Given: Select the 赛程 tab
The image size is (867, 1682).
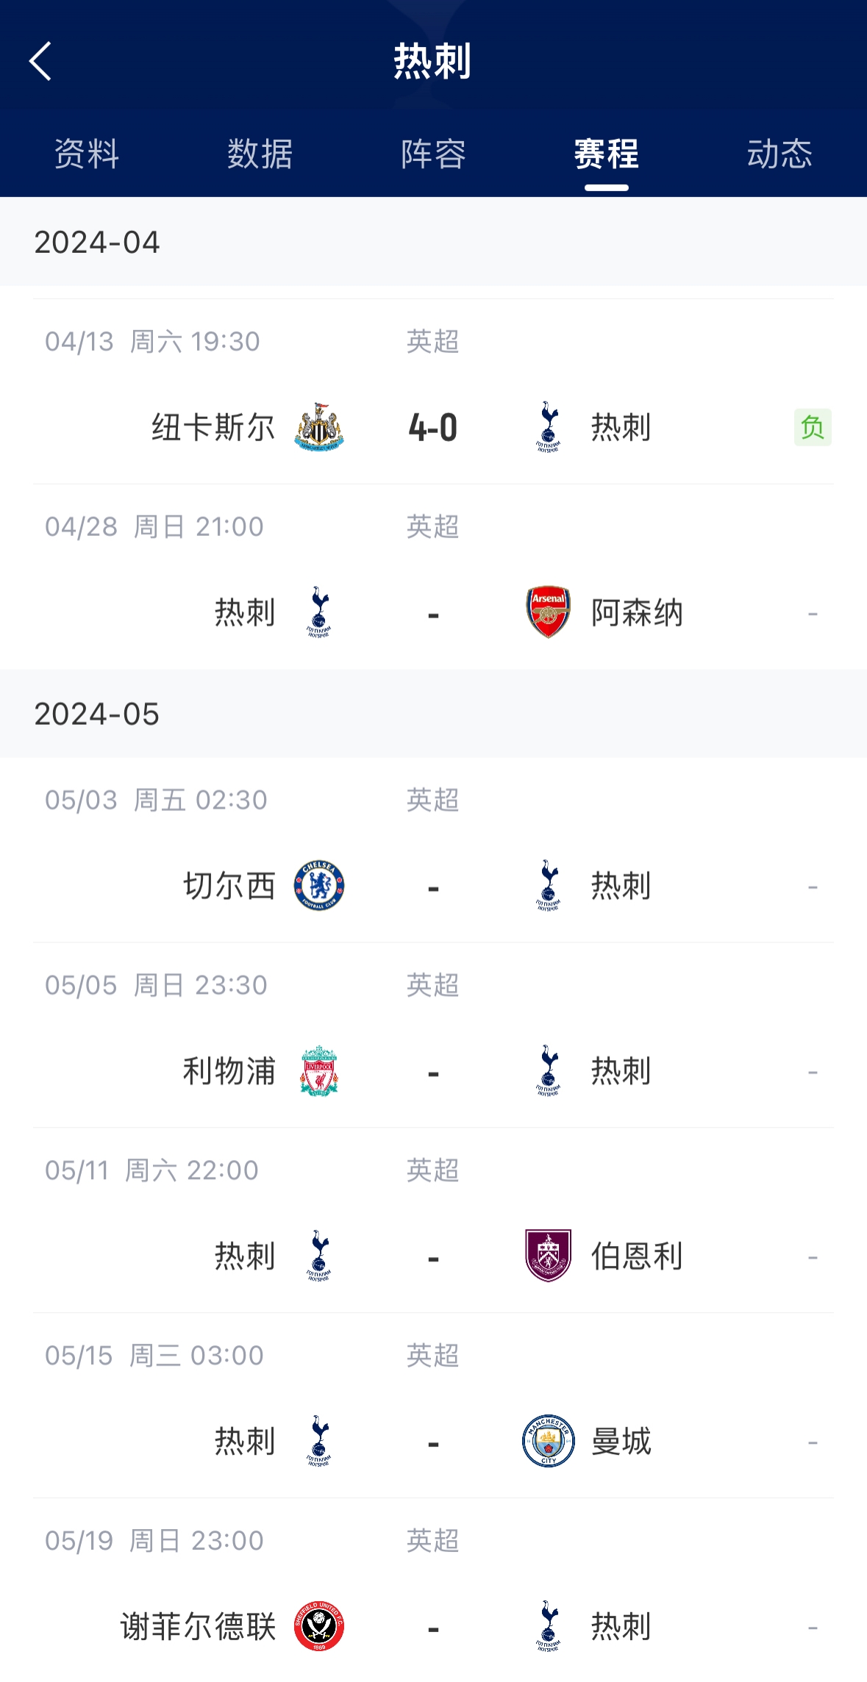Looking at the screenshot, I should click(607, 154).
